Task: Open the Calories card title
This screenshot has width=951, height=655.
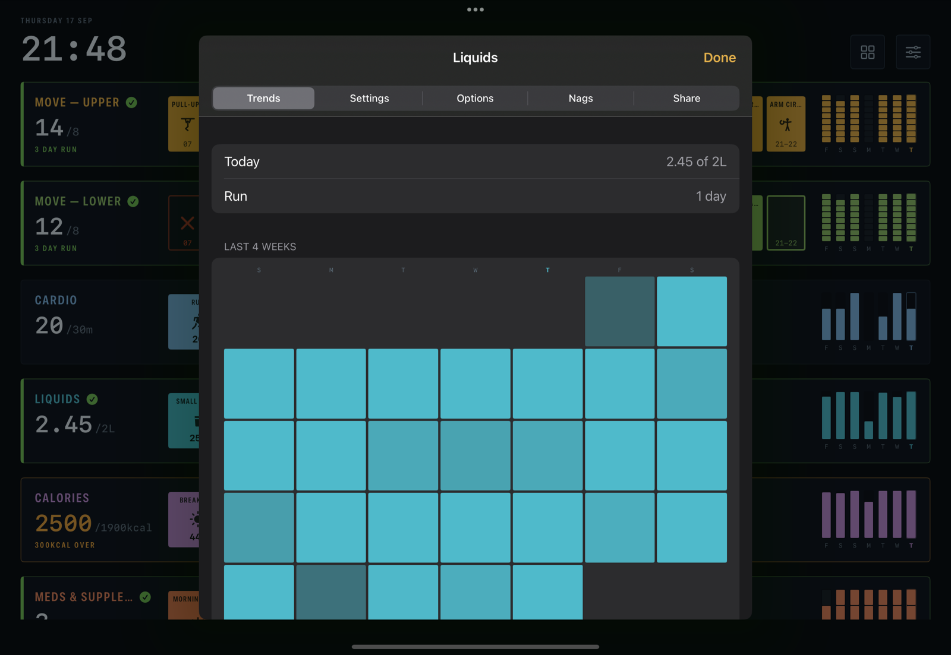Action: pos(62,498)
